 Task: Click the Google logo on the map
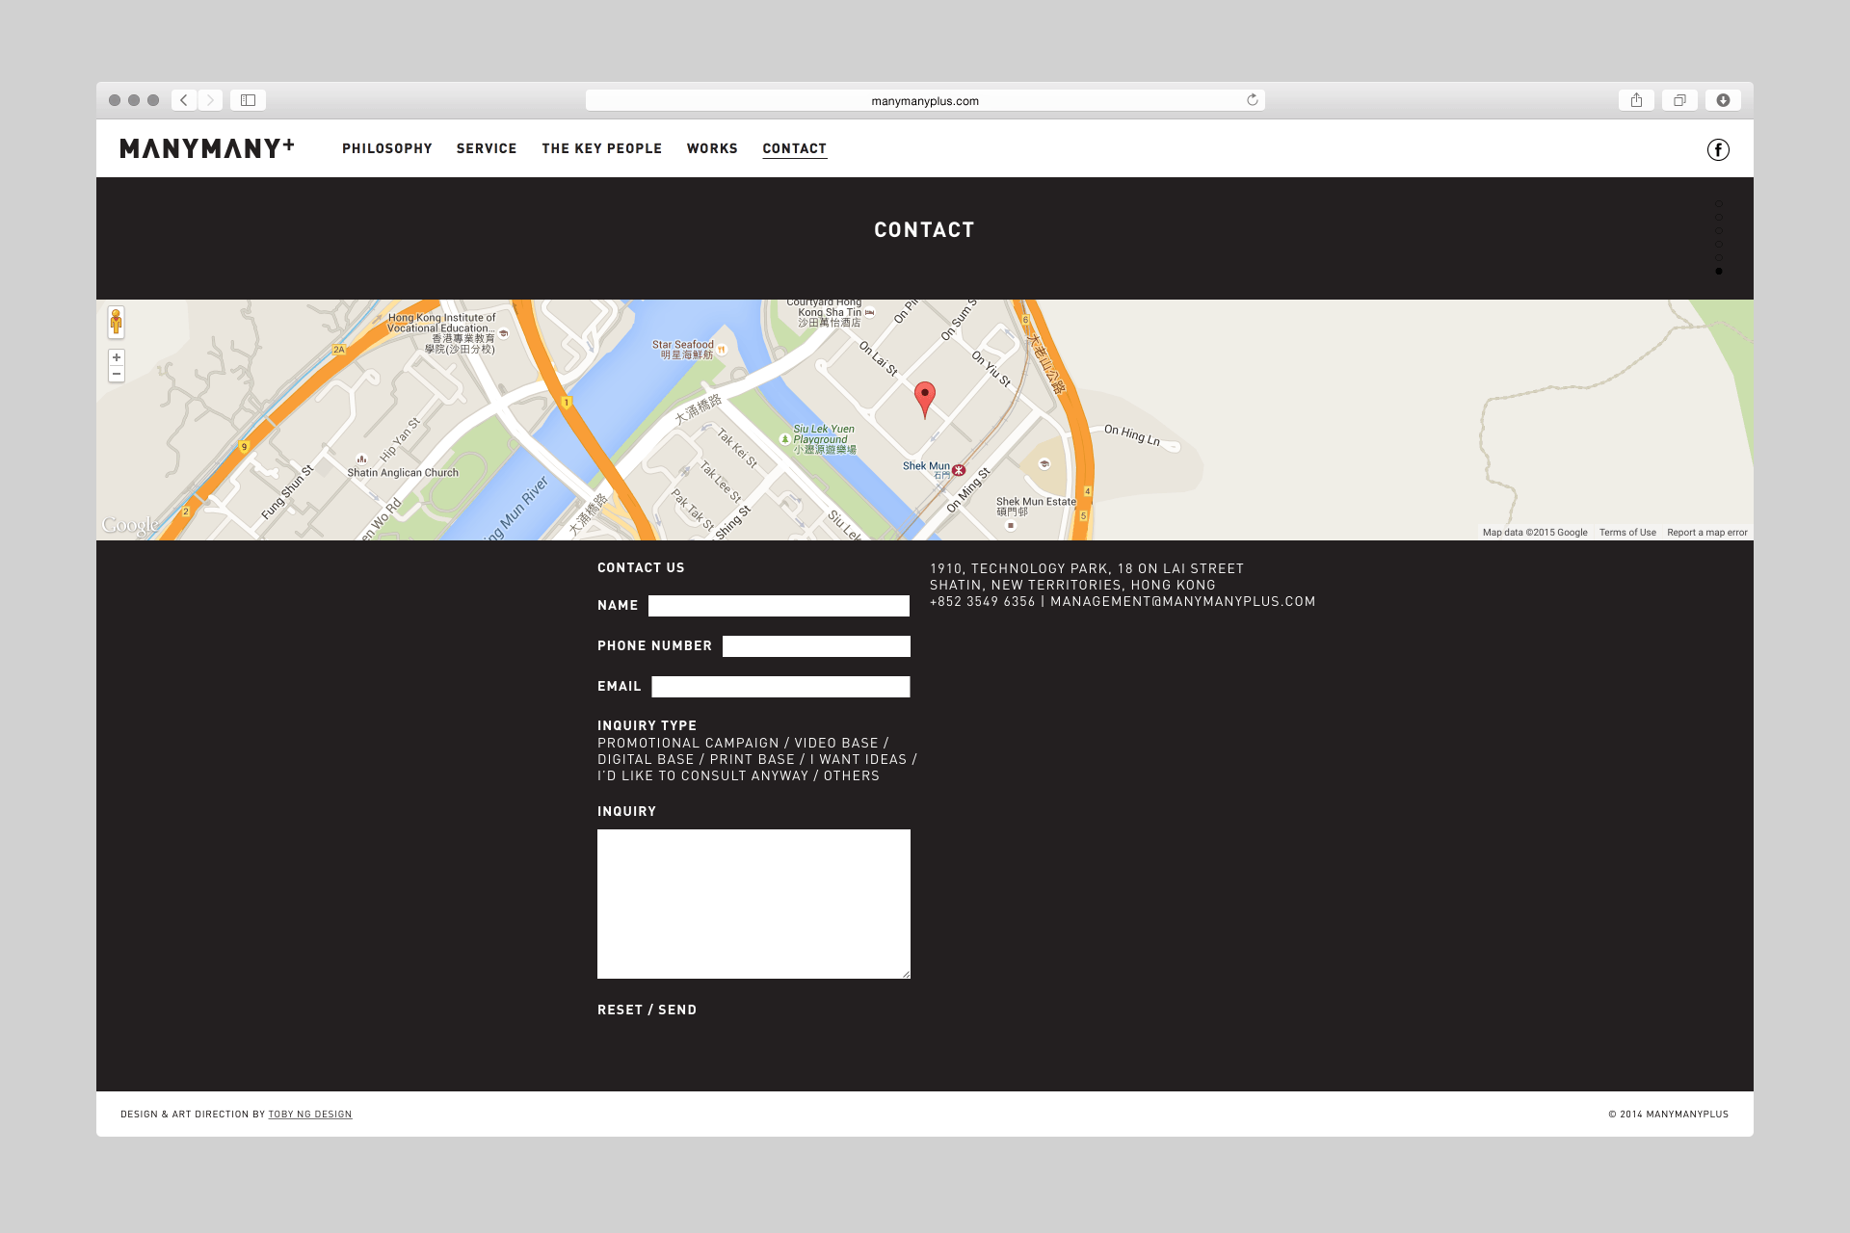point(130,525)
